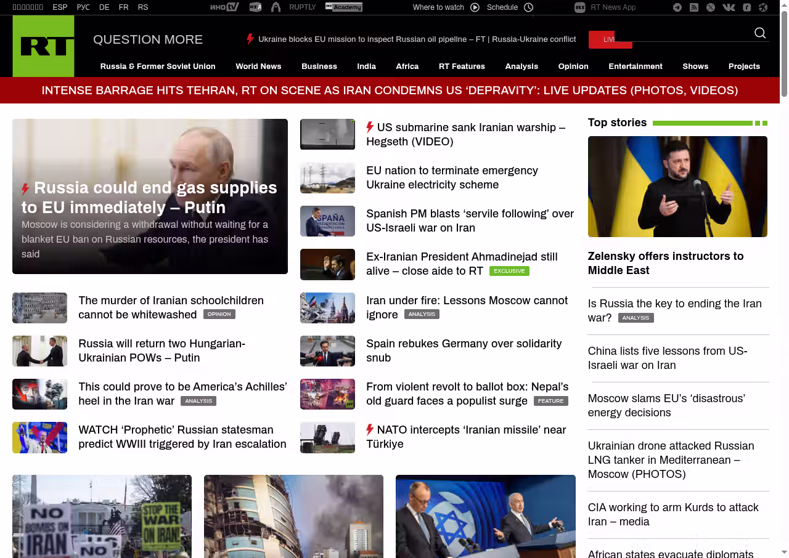
Task: Click the InoTV logo in top bar
Action: click(224, 7)
